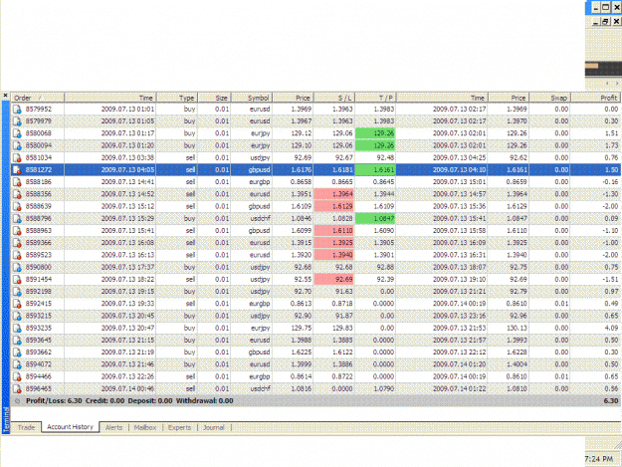622x467 pixels.
Task: Sort by the S / L column header
Action: click(334, 98)
